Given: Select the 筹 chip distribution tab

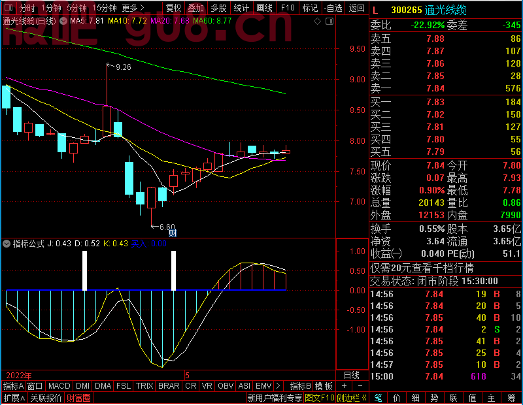Looking at the screenshot, I should 511,398.
